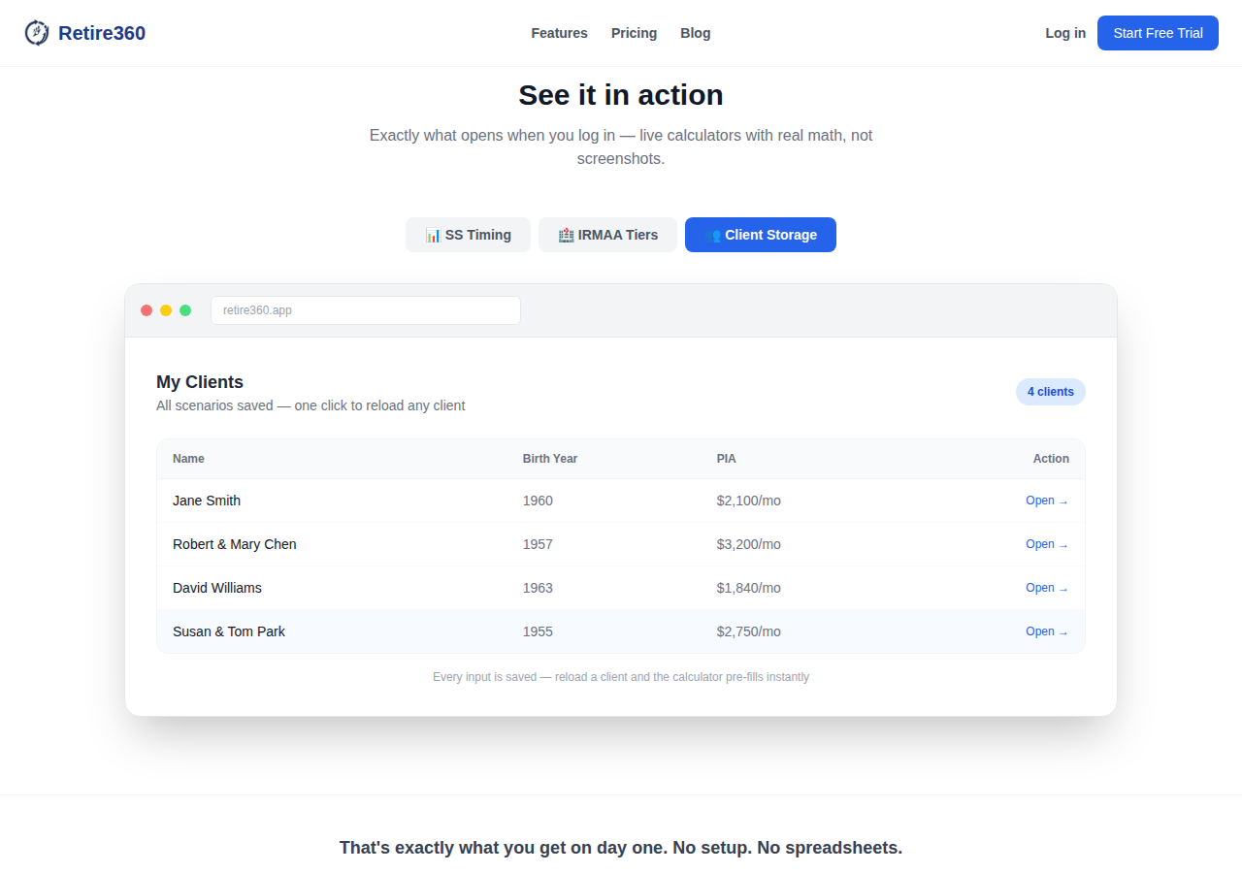Image resolution: width=1242 pixels, height=873 pixels.
Task: Click the Log in link
Action: pyautogui.click(x=1065, y=33)
